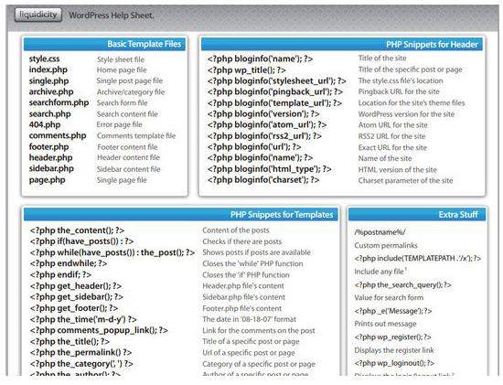Click 'Charset parameter of the site' text
503x385 pixels.
tap(405, 181)
